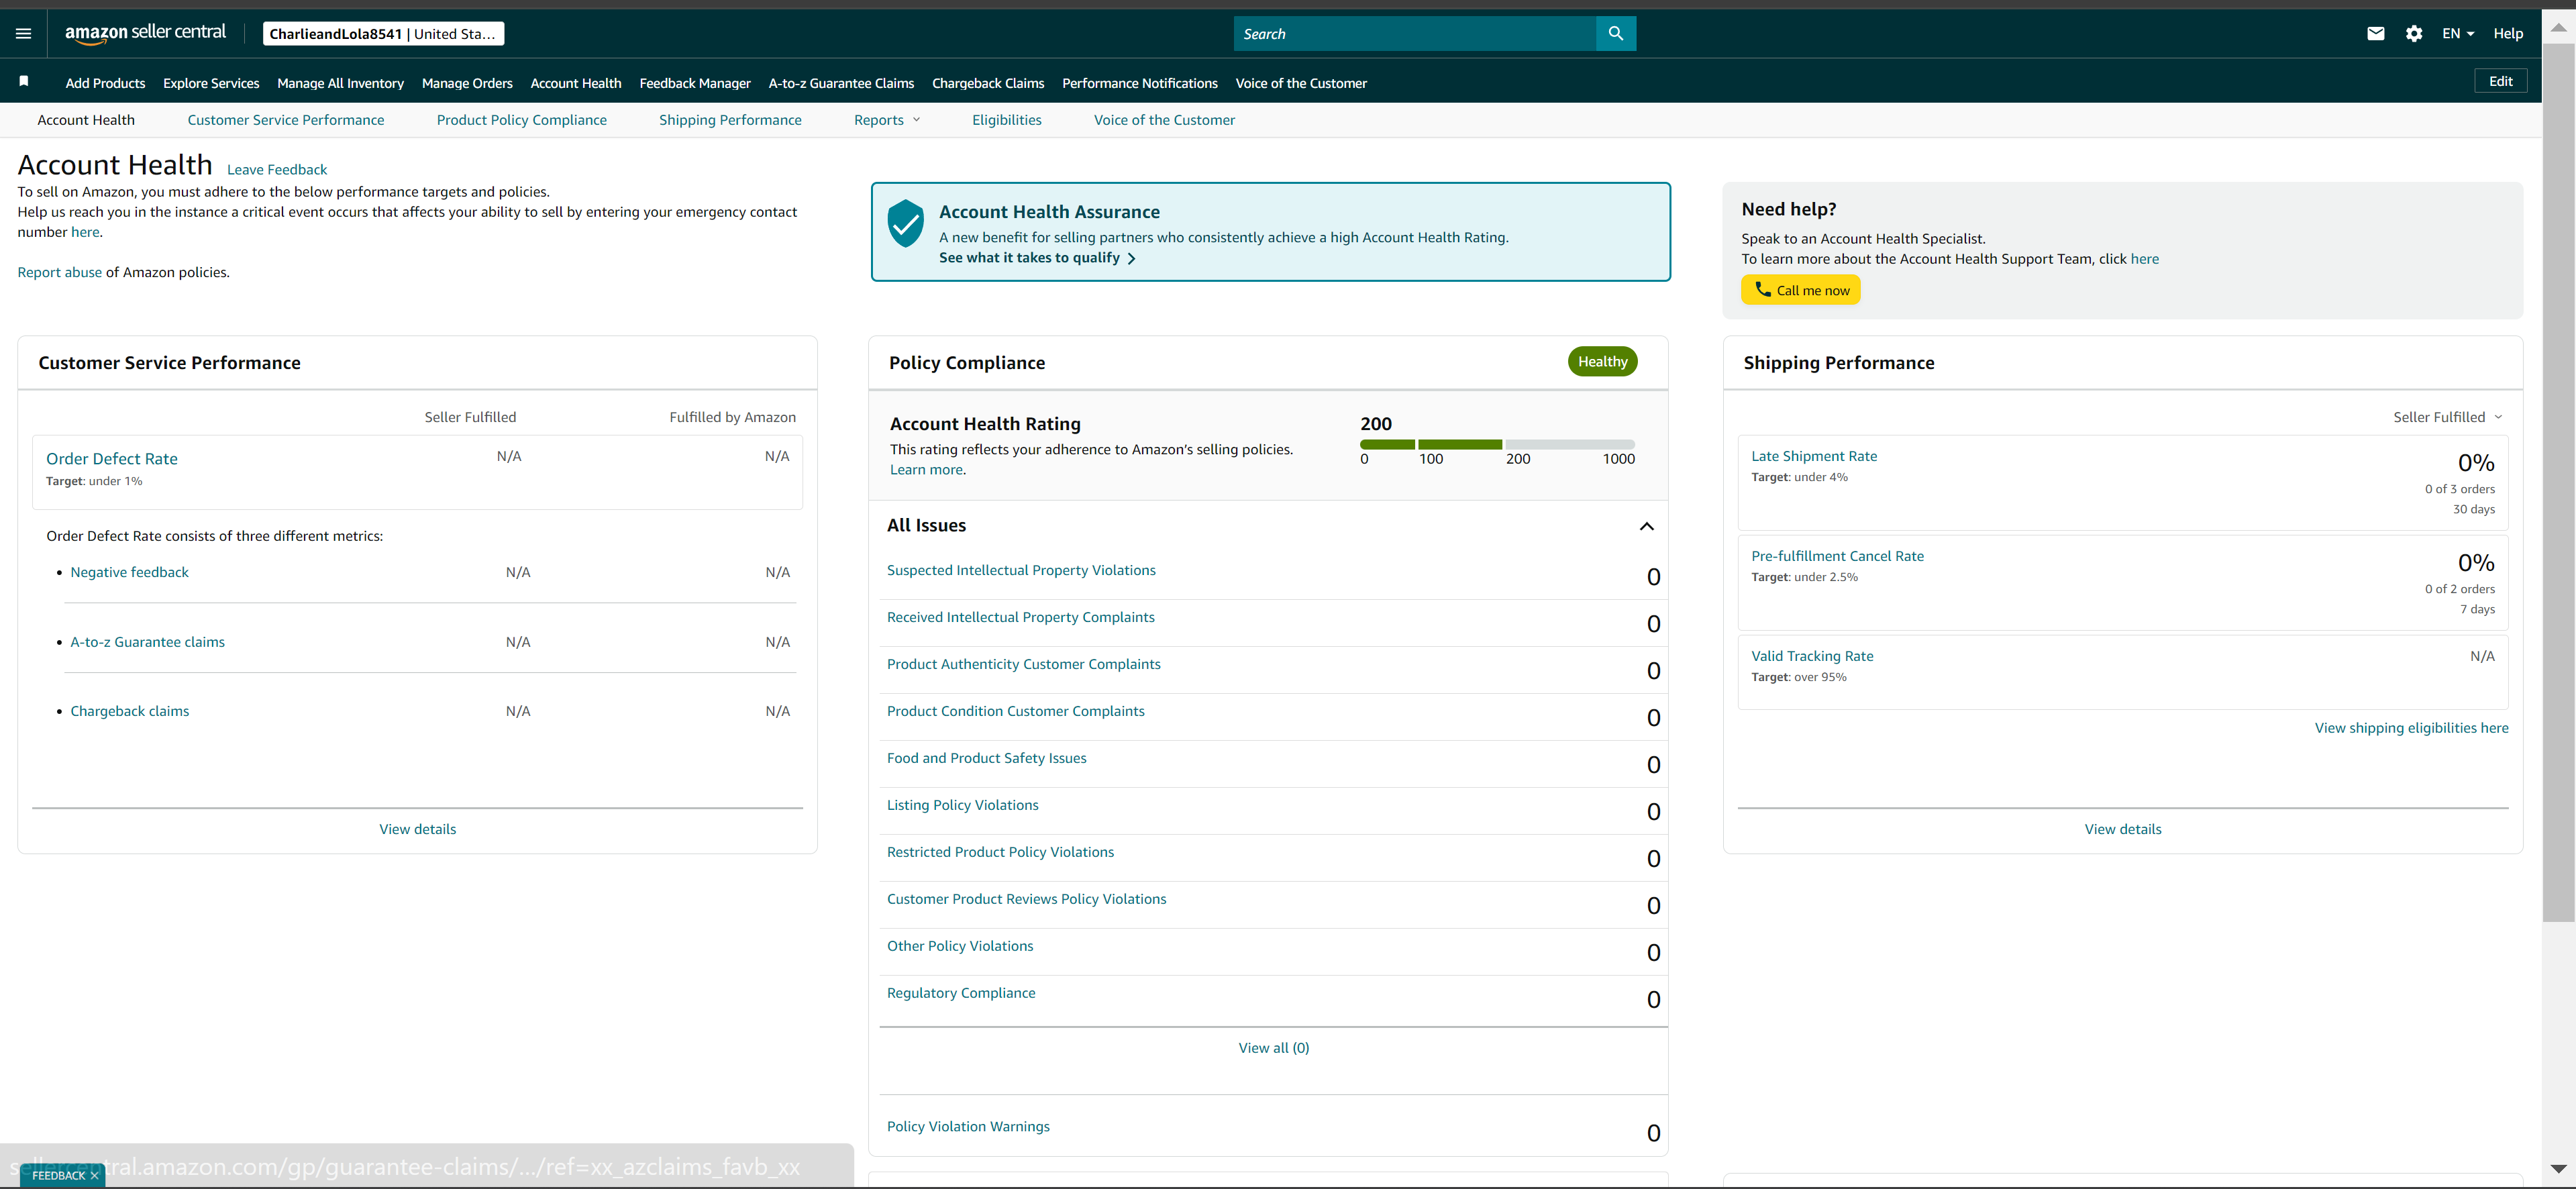Open Explore Services menu item

tap(211, 83)
